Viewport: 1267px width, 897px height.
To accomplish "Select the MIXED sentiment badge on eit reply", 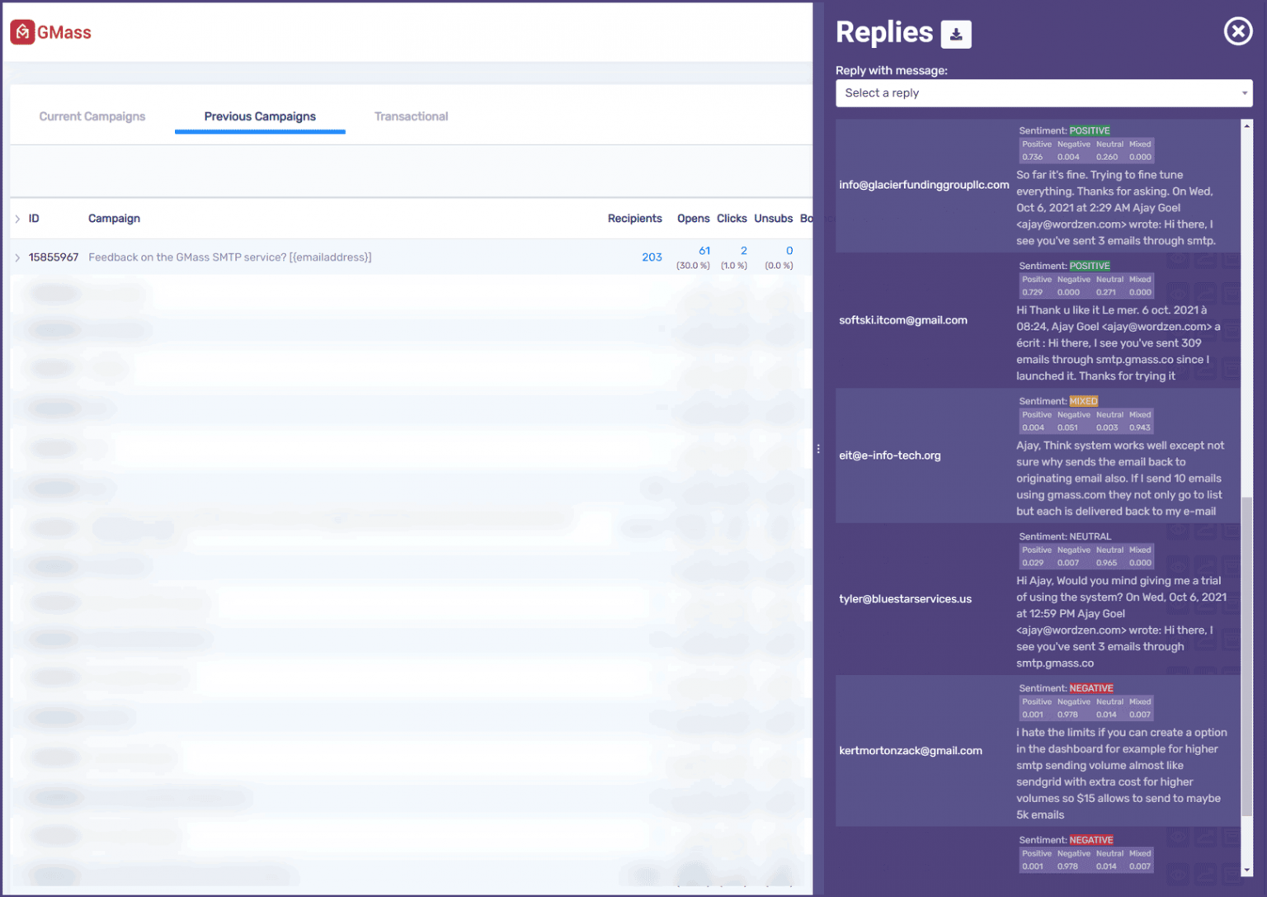I will coord(1083,401).
